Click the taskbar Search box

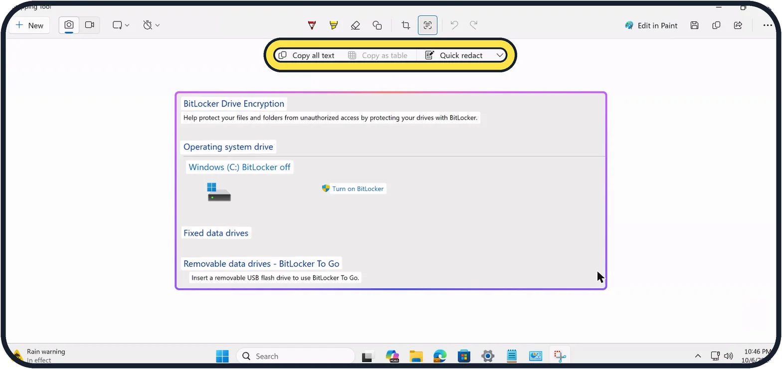click(x=295, y=356)
